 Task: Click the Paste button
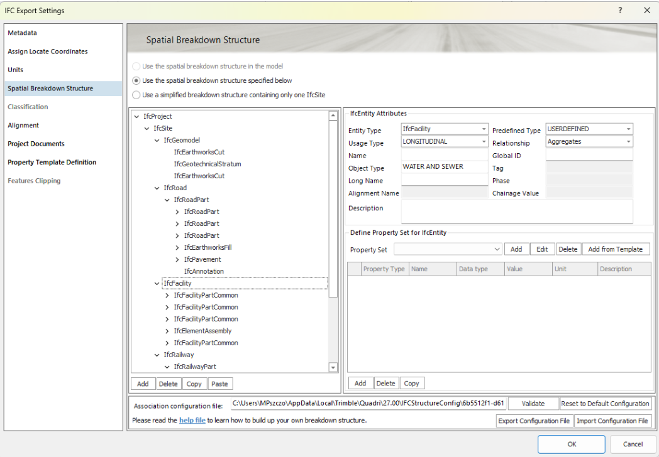pyautogui.click(x=220, y=384)
